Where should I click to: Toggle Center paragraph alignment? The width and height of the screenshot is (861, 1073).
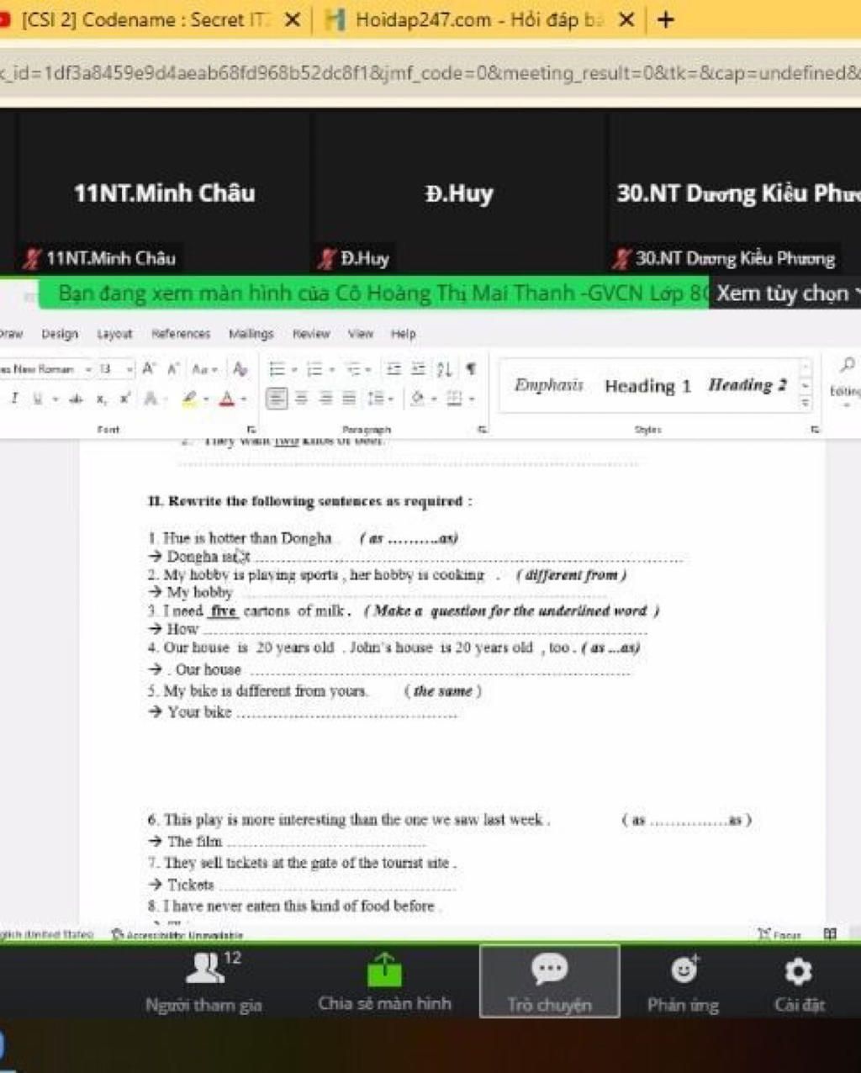pos(301,399)
